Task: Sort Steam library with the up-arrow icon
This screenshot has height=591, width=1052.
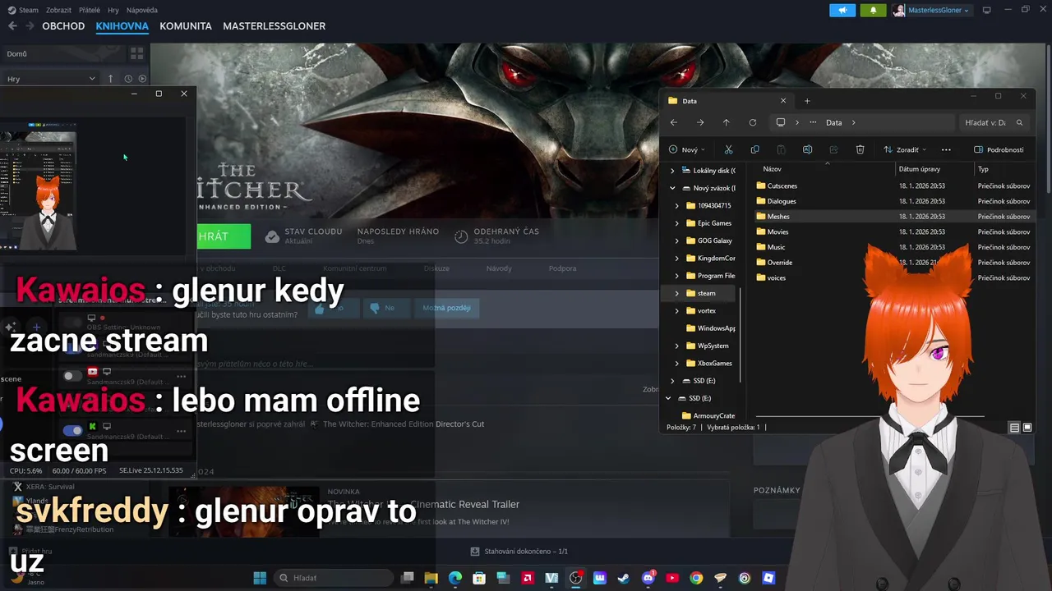Action: pos(110,79)
